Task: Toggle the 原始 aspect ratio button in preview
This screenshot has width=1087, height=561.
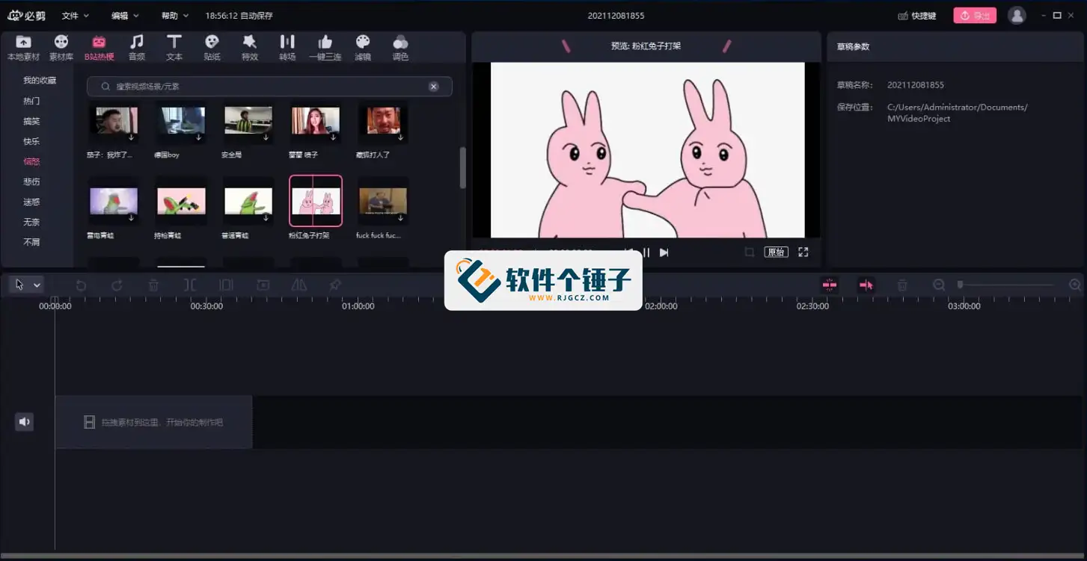Action: click(x=776, y=252)
